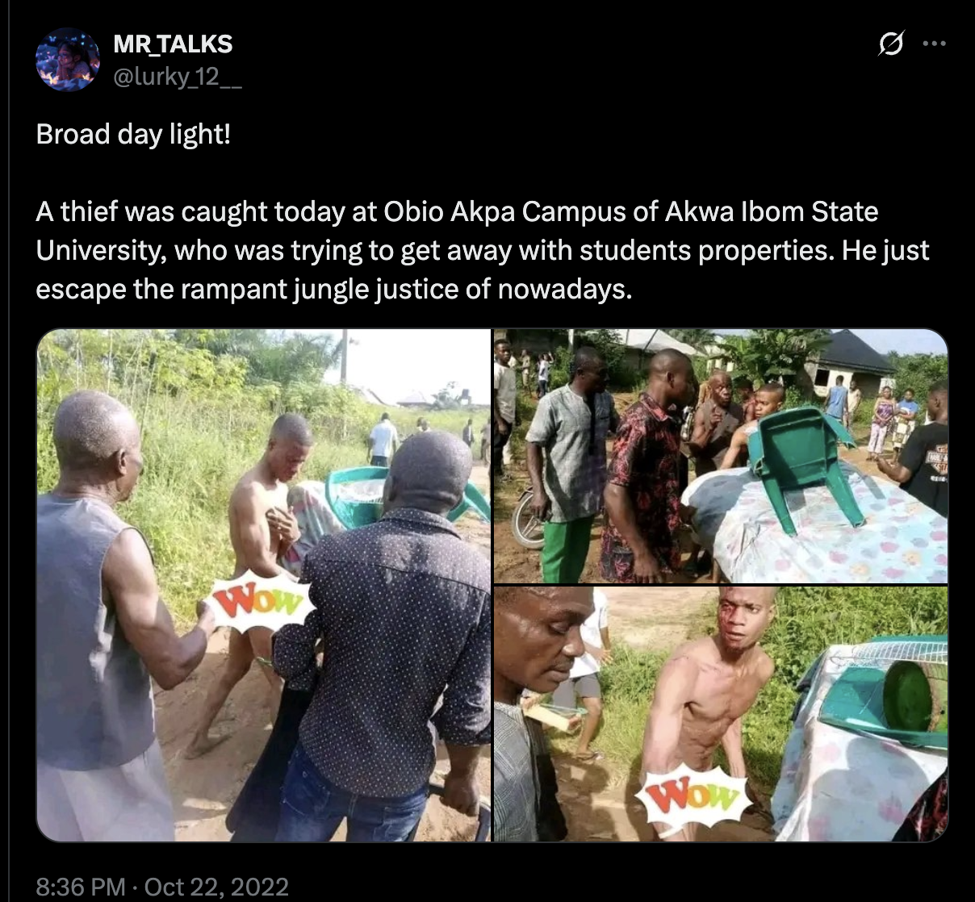Viewport: 975px width, 902px height.
Task: Open the three-dot more options menu
Action: pos(934,44)
